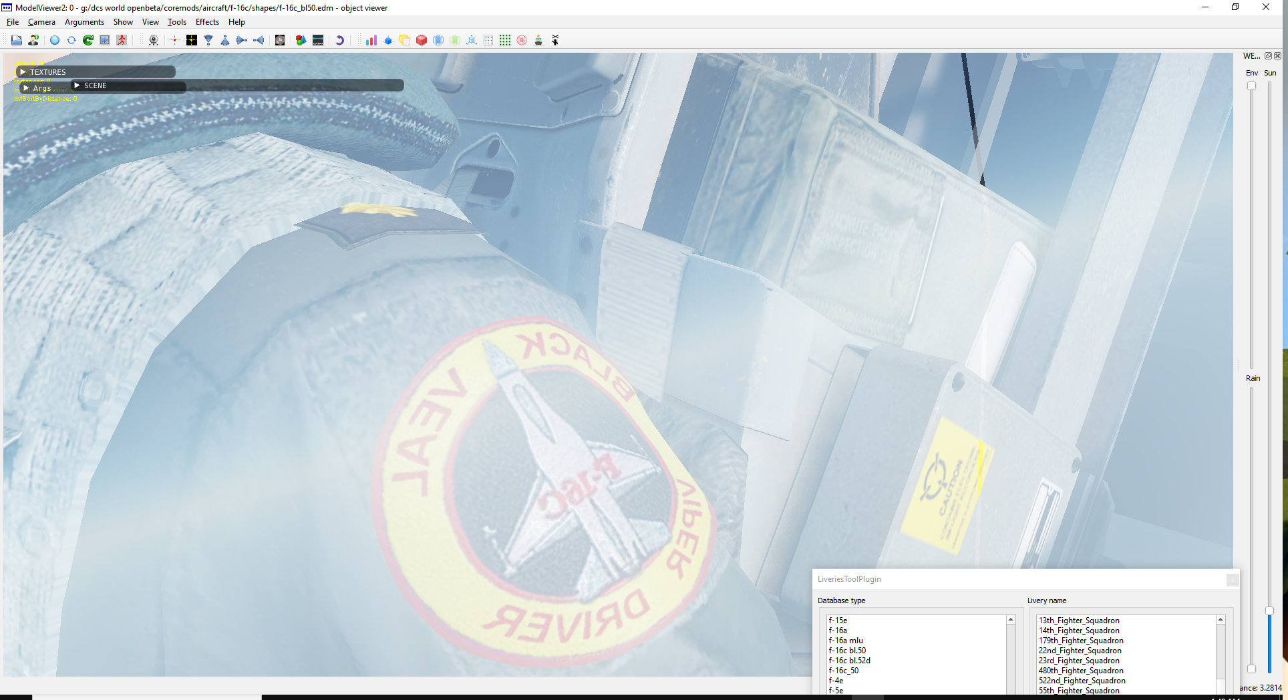The image size is (1288, 700).
Task: Select f-16c_50 database type
Action: pyautogui.click(x=917, y=671)
